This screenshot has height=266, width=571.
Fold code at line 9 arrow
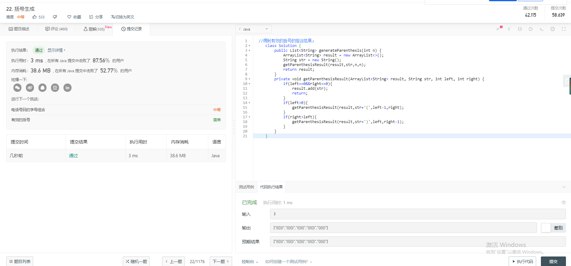pos(249,79)
